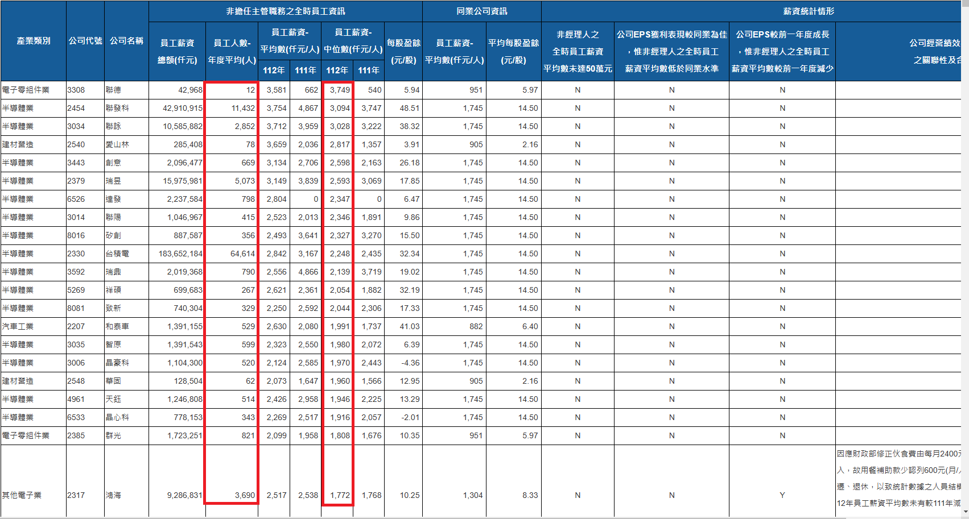Image resolution: width=969 pixels, height=519 pixels.
Task: Click 112年 under 員工薪資-平均數 header
Action: click(x=274, y=70)
